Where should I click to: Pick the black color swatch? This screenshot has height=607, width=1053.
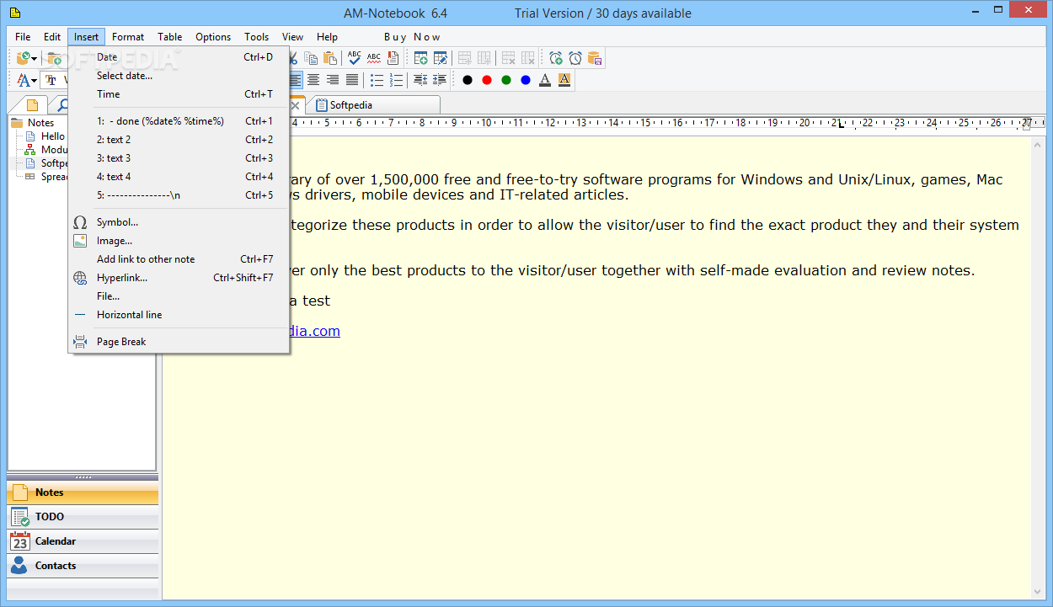pyautogui.click(x=468, y=80)
